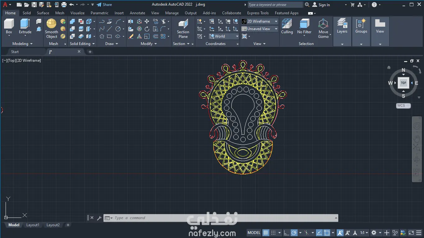424x238 pixels.
Task: Pick the Polygon tool in Draw panel
Action: click(x=102, y=36)
